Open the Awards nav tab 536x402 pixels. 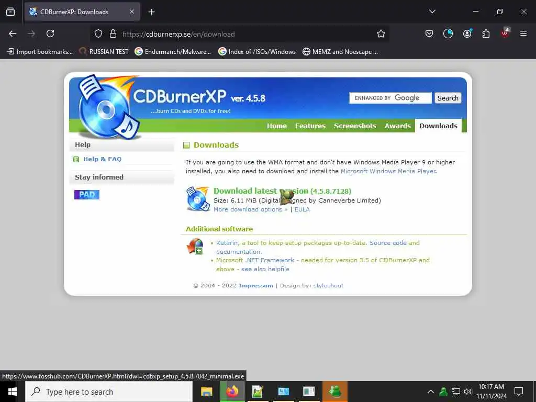pos(398,126)
